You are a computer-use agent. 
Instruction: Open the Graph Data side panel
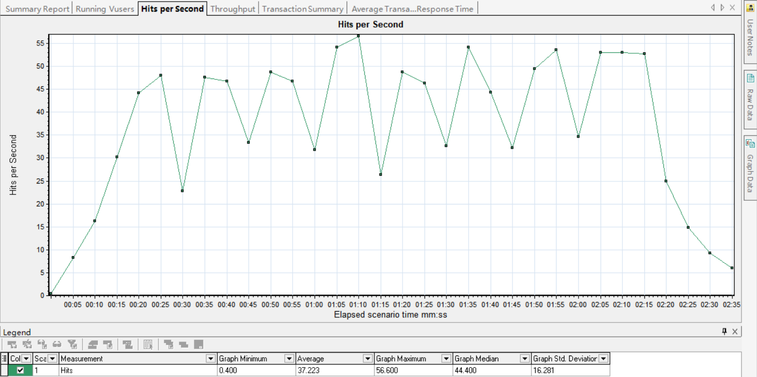[750, 167]
